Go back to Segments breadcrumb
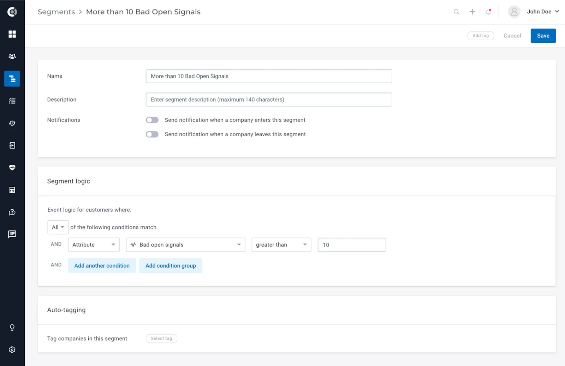Screen dimensions: 565x366 tap(56, 12)
